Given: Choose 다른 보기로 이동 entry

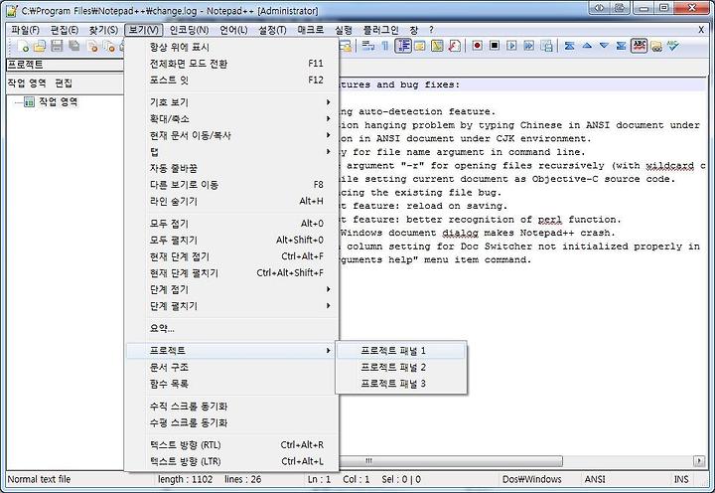Looking at the screenshot, I should tap(231, 185).
